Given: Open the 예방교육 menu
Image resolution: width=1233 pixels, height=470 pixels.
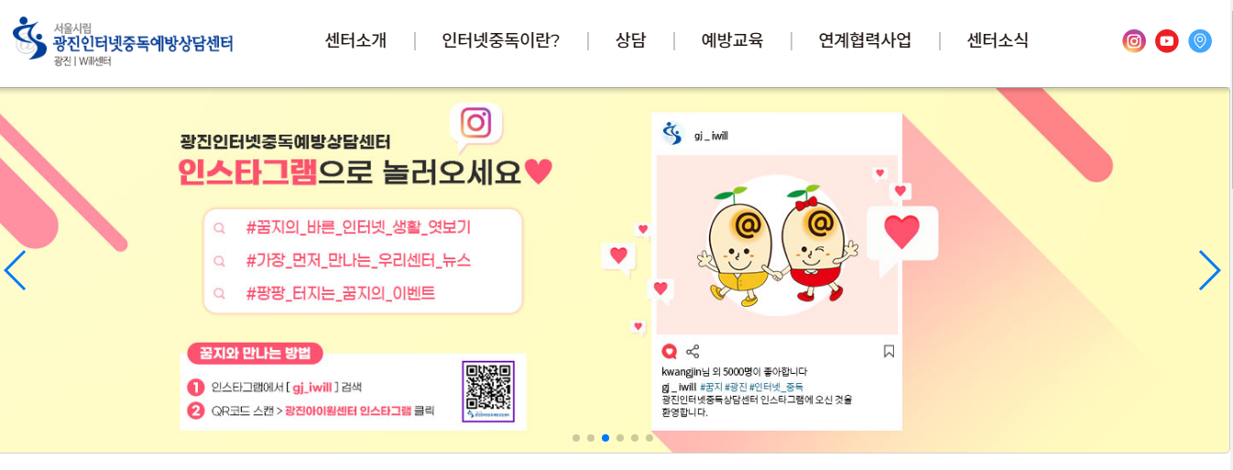Looking at the screenshot, I should 732,40.
